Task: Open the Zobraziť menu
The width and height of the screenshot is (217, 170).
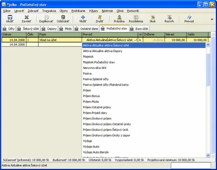Action: (x=33, y=11)
